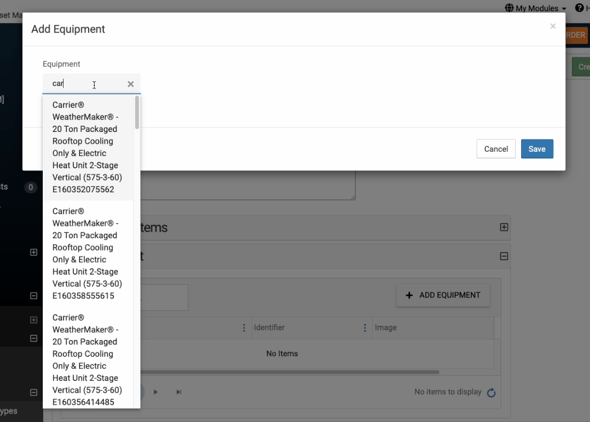
Task: Clear the Equipment search text
Action: 130,84
